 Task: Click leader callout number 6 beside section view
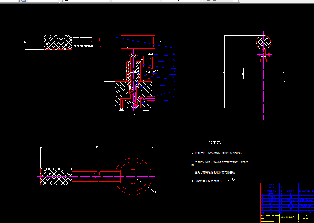click(x=174, y=77)
